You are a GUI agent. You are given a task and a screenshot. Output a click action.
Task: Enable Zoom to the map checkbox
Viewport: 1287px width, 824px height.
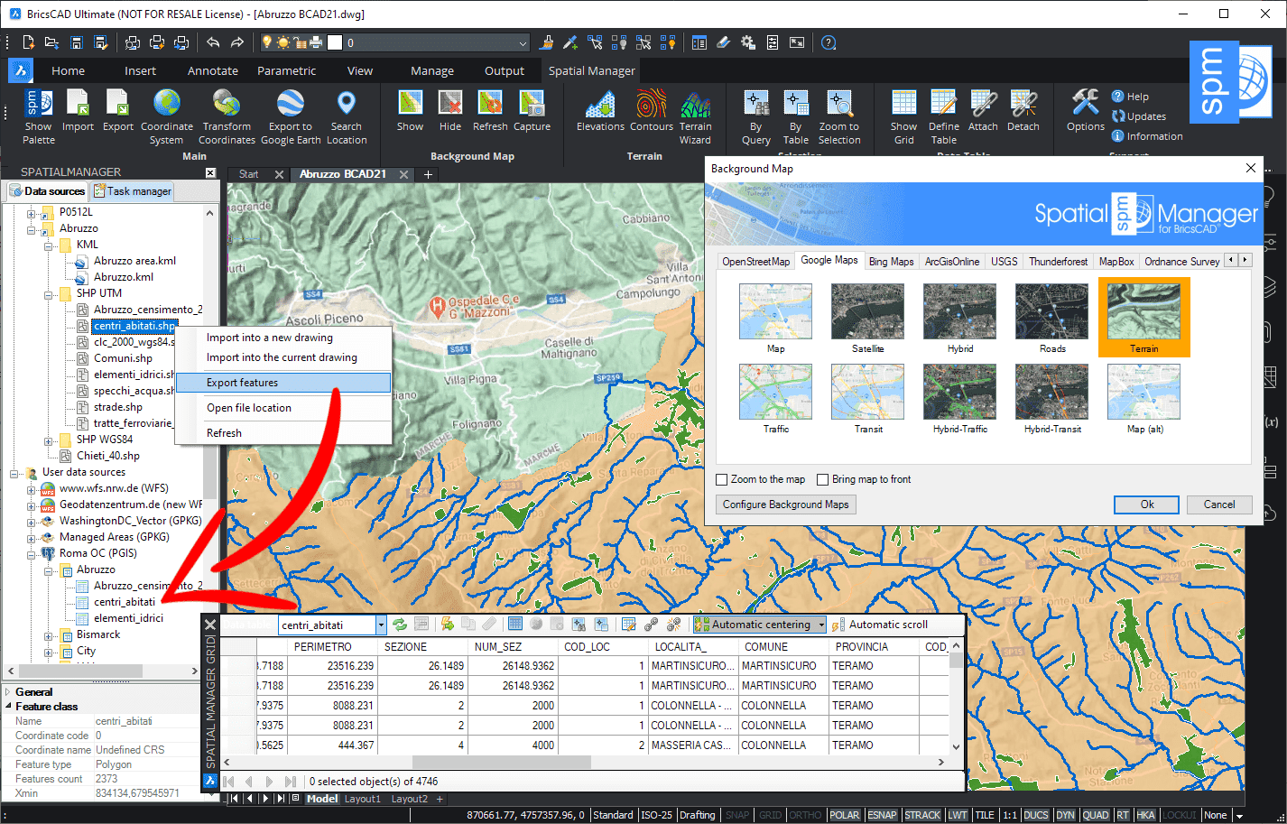(722, 479)
